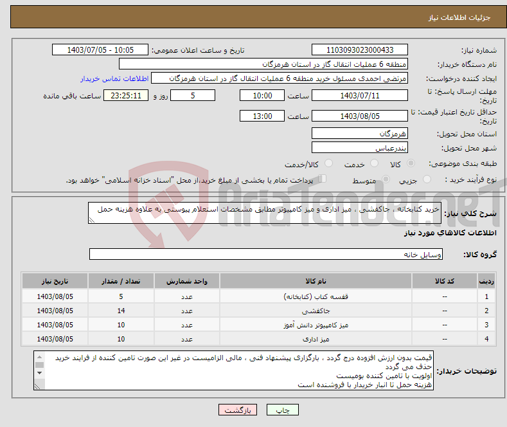Click the buyer notes scroll down arrow
The width and height of the screenshot is (507, 427).
click(x=39, y=373)
